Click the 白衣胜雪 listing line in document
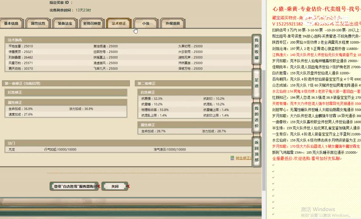This screenshot has width=361, height=219. pyautogui.click(x=311, y=73)
